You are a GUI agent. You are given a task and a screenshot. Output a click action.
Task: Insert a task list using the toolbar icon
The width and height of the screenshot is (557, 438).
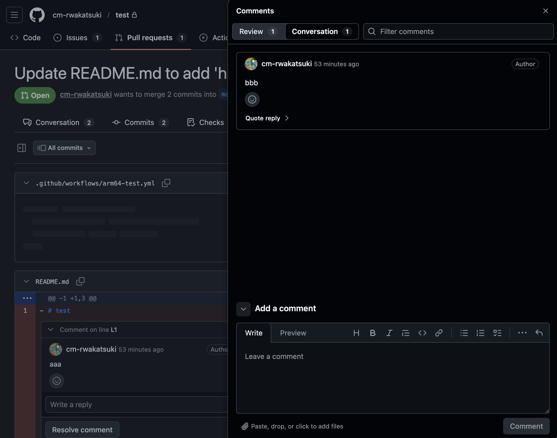[497, 333]
